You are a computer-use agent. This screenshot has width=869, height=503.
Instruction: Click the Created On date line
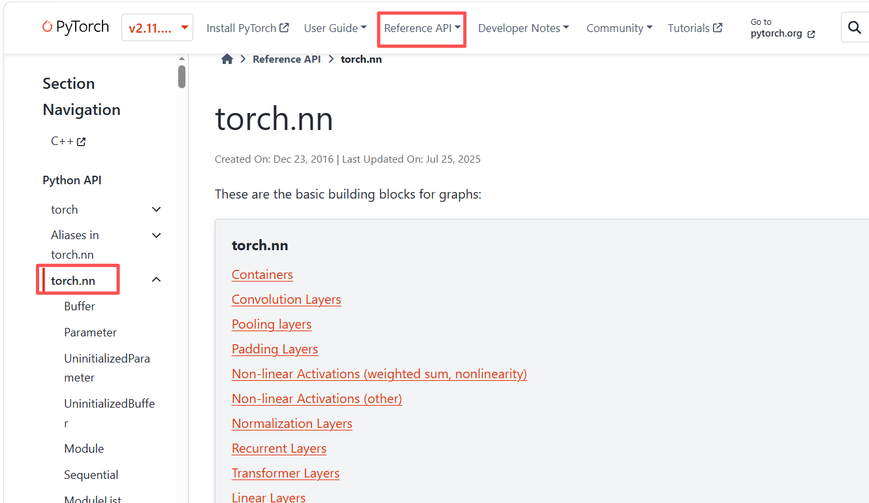click(347, 159)
